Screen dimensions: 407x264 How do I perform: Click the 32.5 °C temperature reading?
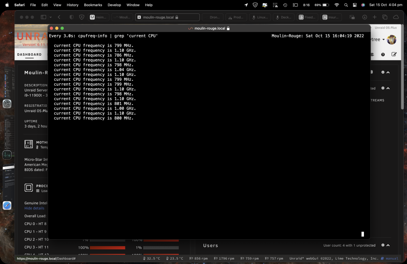[151, 258]
